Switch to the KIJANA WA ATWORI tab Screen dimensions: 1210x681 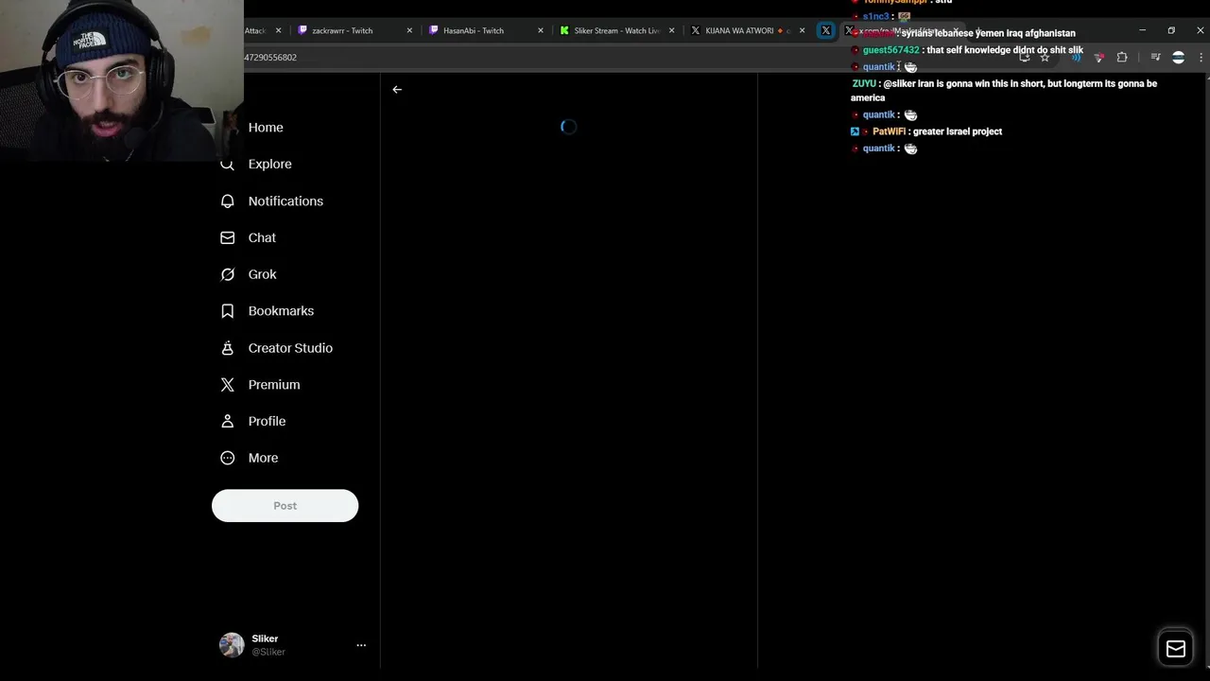[740, 30]
